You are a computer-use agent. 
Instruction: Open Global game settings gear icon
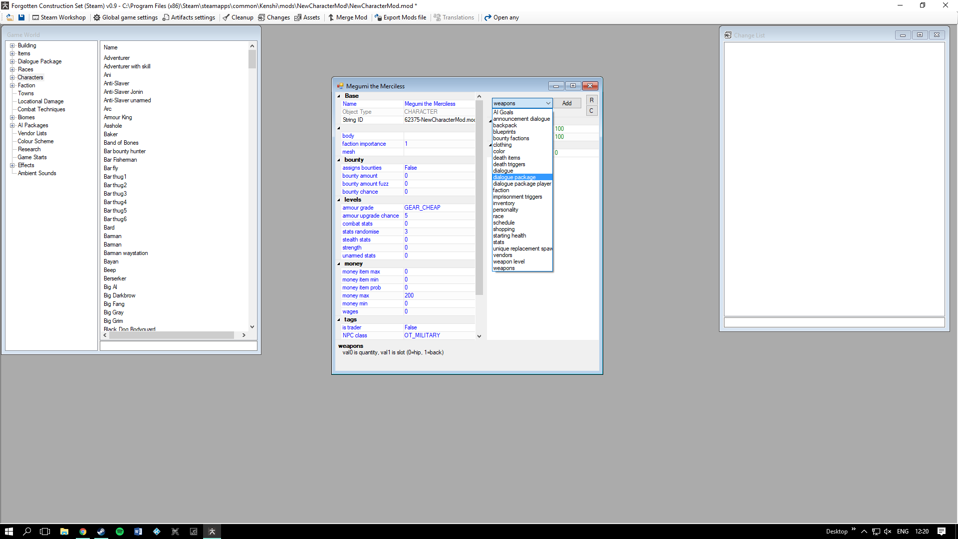tap(97, 17)
